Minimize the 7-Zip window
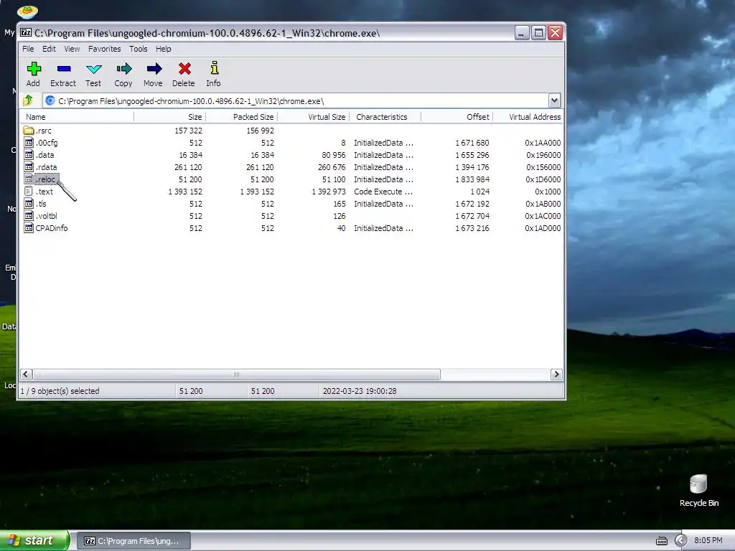The width and height of the screenshot is (735, 551). 522,33
